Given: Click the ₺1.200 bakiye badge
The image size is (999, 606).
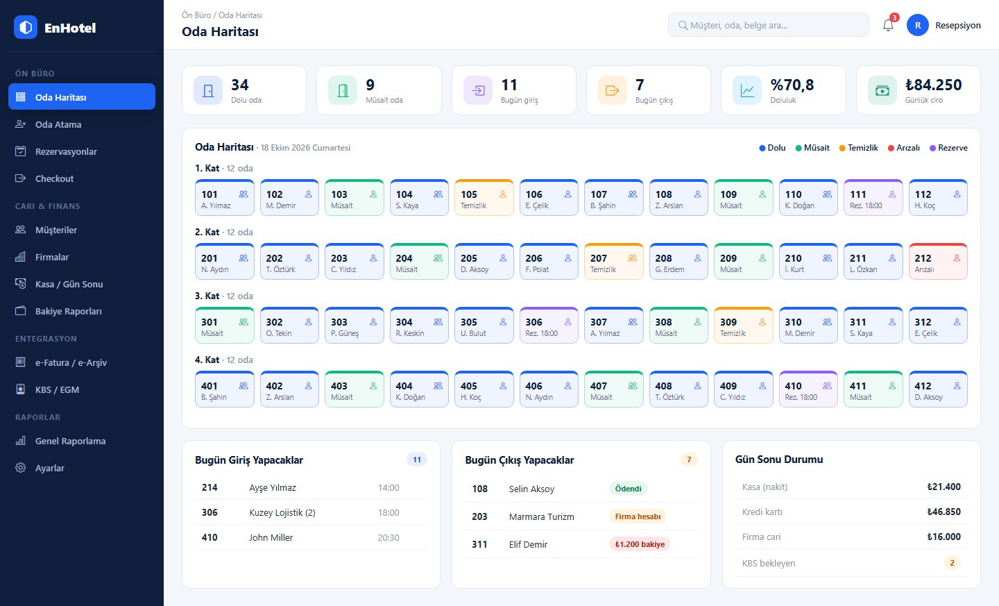Looking at the screenshot, I should point(640,544).
